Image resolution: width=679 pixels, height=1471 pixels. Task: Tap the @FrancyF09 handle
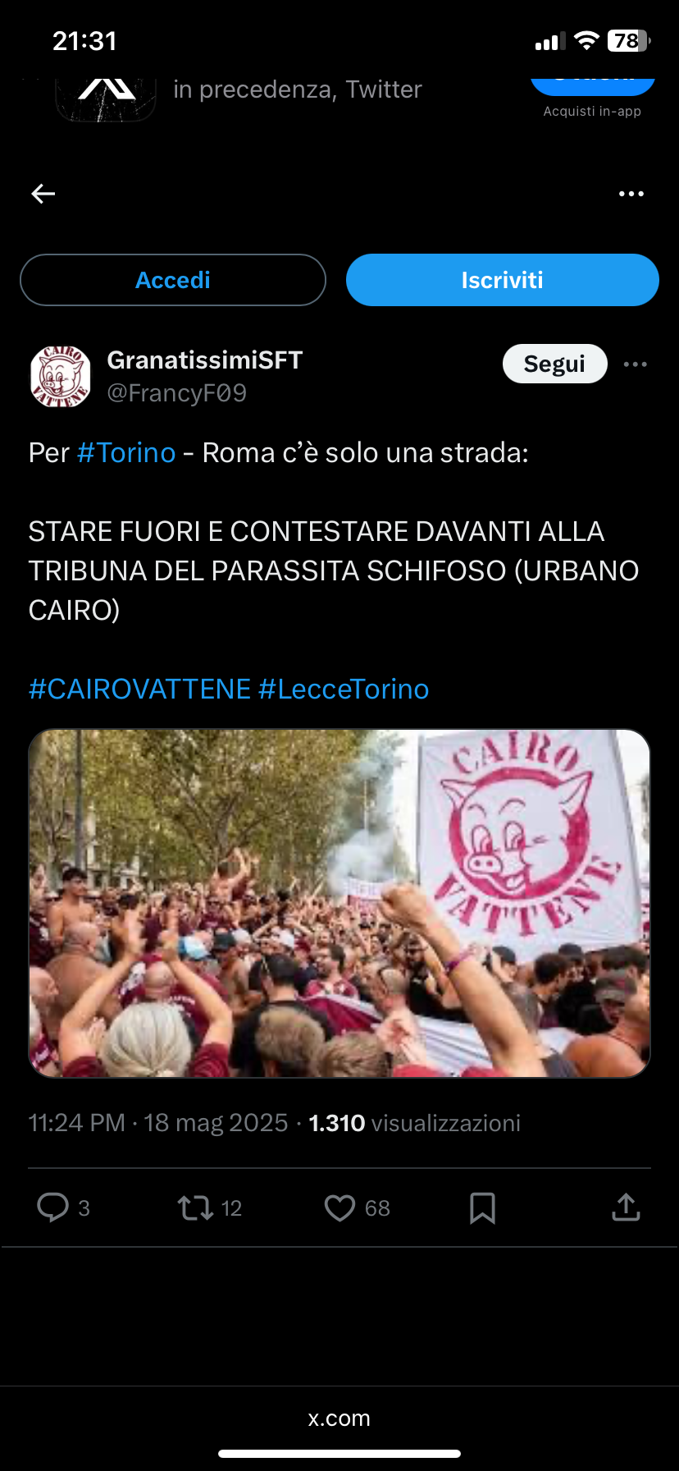point(177,393)
